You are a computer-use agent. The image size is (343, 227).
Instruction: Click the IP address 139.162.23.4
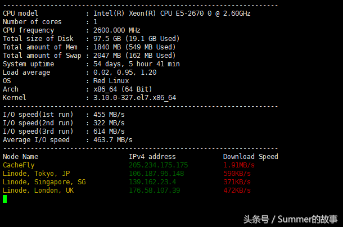(x=152, y=182)
